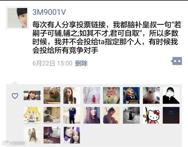
Task: Select the lion mayor avatar
Action: [131, 95]
